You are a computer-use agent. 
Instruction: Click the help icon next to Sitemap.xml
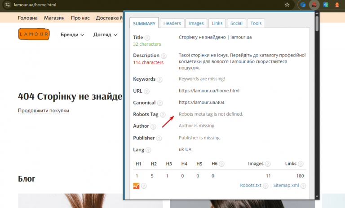click(x=303, y=186)
